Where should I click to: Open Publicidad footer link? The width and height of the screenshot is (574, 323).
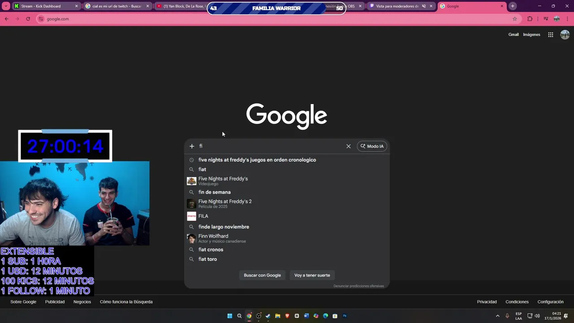[x=55, y=302]
